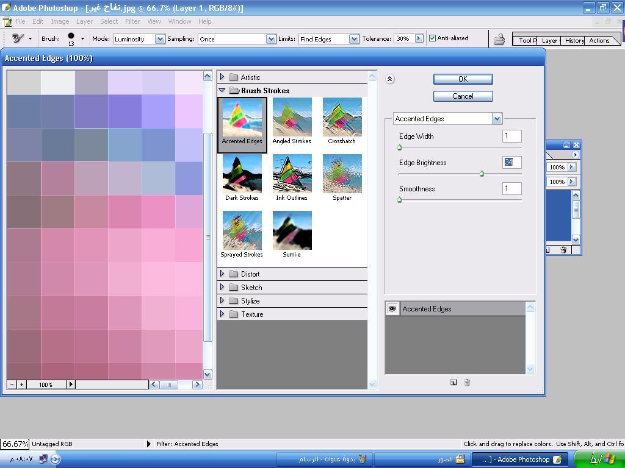This screenshot has width=625, height=468.
Task: Switch to the Tool Presets tab
Action: click(x=527, y=41)
